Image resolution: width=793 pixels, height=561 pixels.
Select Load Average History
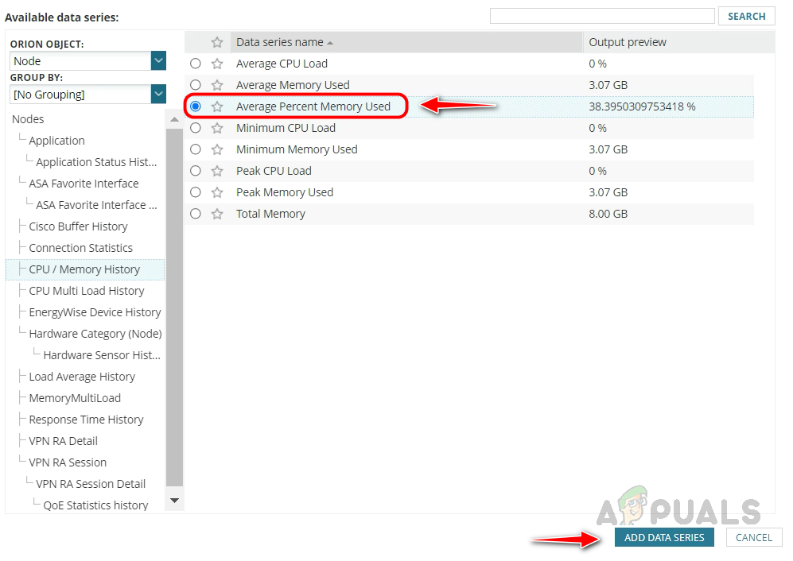point(82,377)
